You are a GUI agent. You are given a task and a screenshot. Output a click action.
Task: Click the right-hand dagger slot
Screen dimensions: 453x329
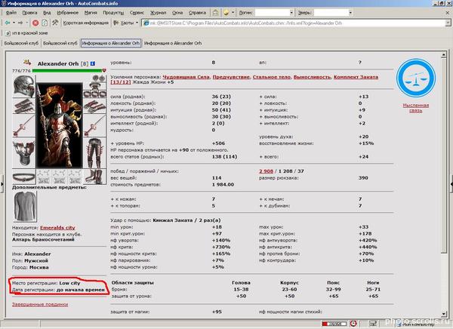pyautogui.click(x=95, y=126)
